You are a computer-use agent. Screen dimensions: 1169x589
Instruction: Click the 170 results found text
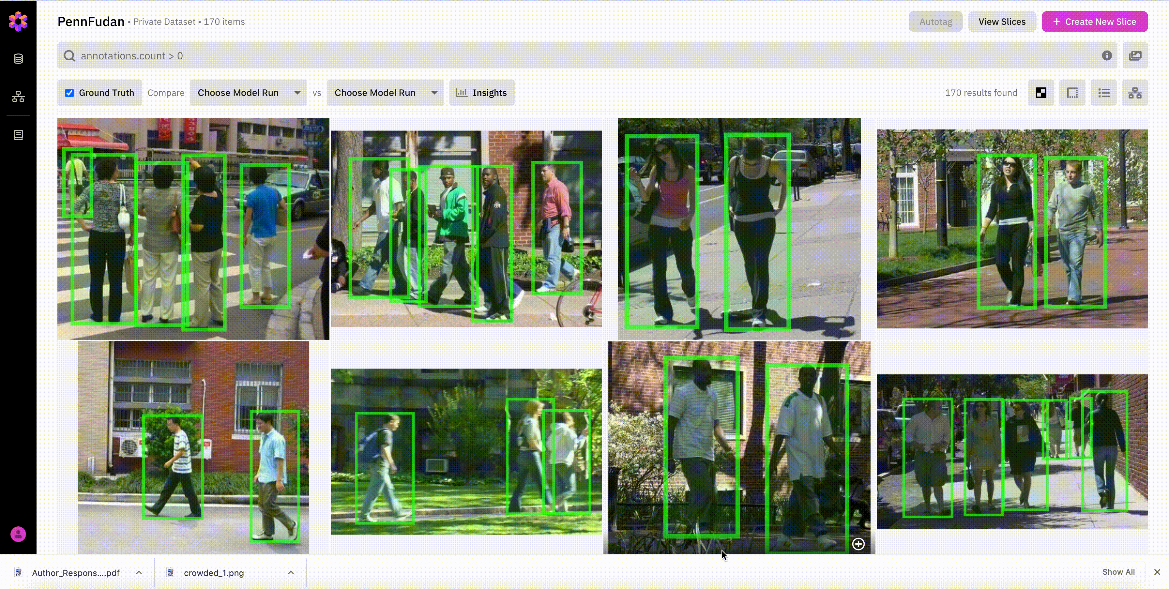[x=981, y=93]
